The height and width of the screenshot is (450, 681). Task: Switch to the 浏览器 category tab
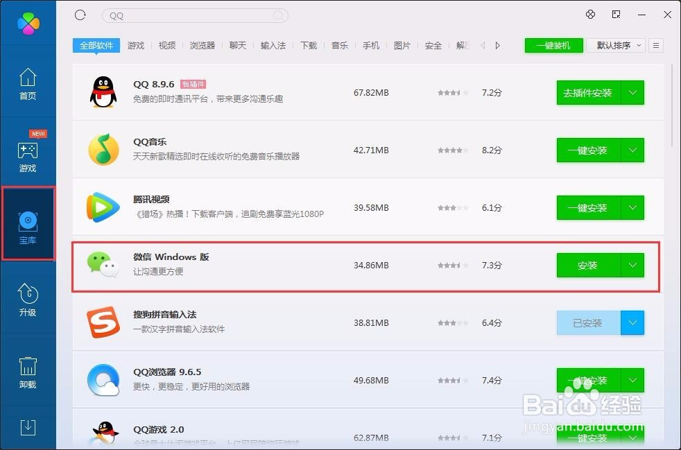point(202,45)
